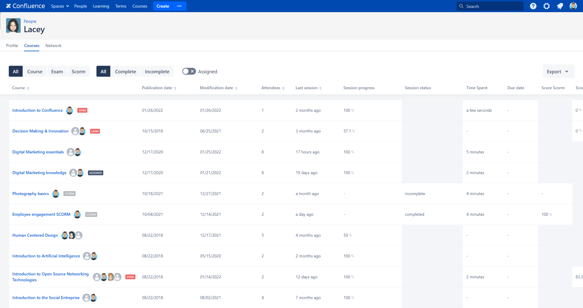
Task: Open the user profile avatar menu
Action: [573, 6]
